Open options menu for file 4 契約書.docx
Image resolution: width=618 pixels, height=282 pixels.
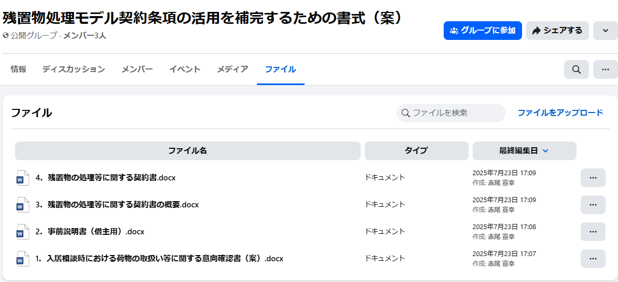pos(593,178)
